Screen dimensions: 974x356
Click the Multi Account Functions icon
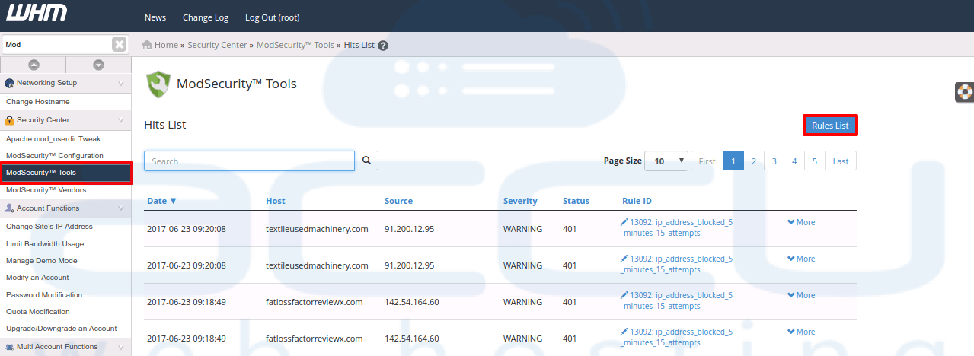click(x=9, y=347)
